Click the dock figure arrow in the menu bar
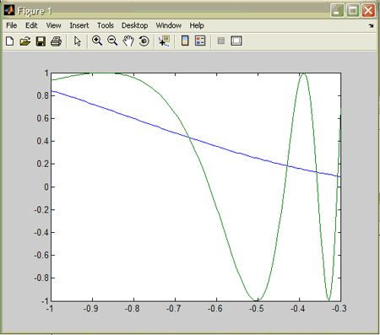380x335 pixels. (371, 26)
